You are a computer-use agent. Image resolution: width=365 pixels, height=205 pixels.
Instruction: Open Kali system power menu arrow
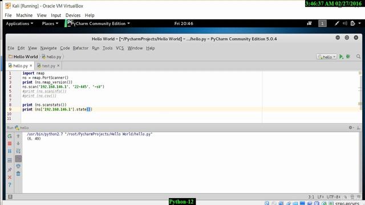click(x=360, y=23)
